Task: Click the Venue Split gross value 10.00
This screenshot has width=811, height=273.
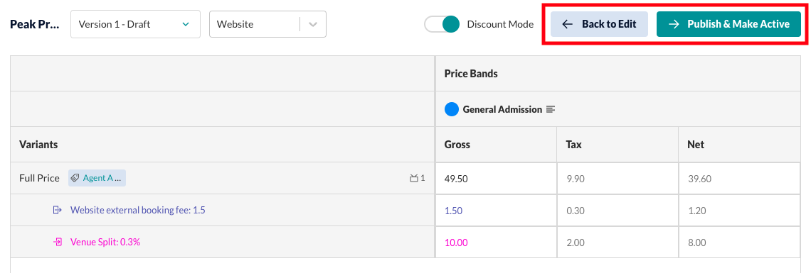Action: point(456,243)
